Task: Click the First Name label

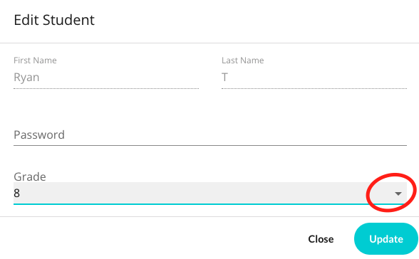Action: click(x=35, y=60)
